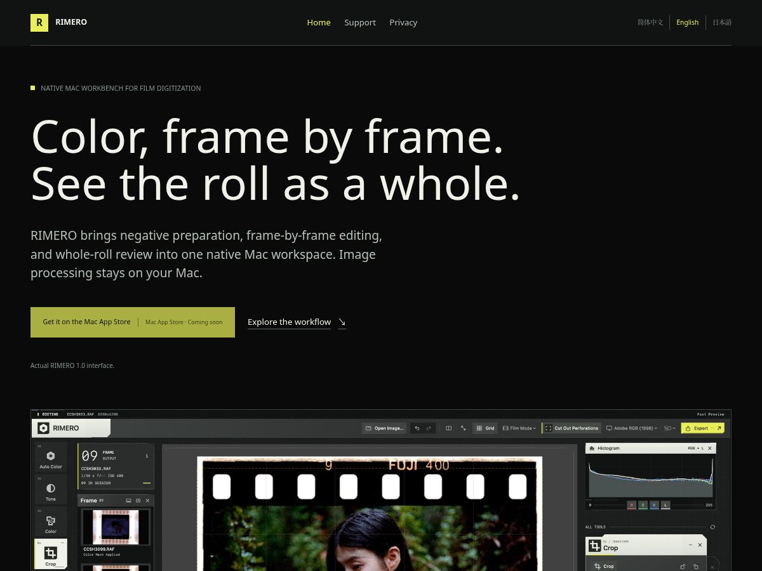Select English language option

[687, 22]
